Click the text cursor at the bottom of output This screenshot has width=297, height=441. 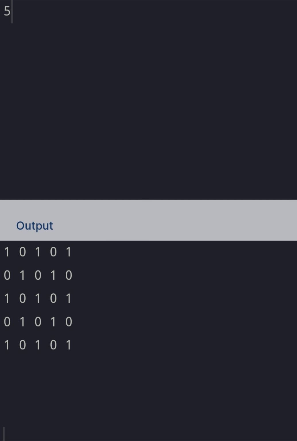pos(4,434)
